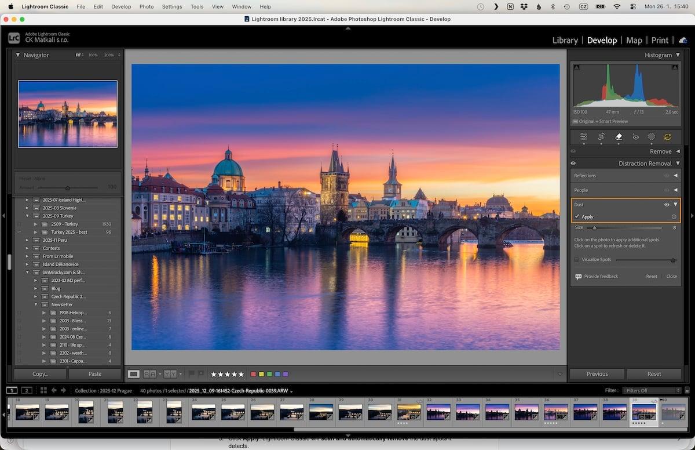Select the Crop overlay tool
Image resolution: width=695 pixels, height=450 pixels.
click(601, 137)
